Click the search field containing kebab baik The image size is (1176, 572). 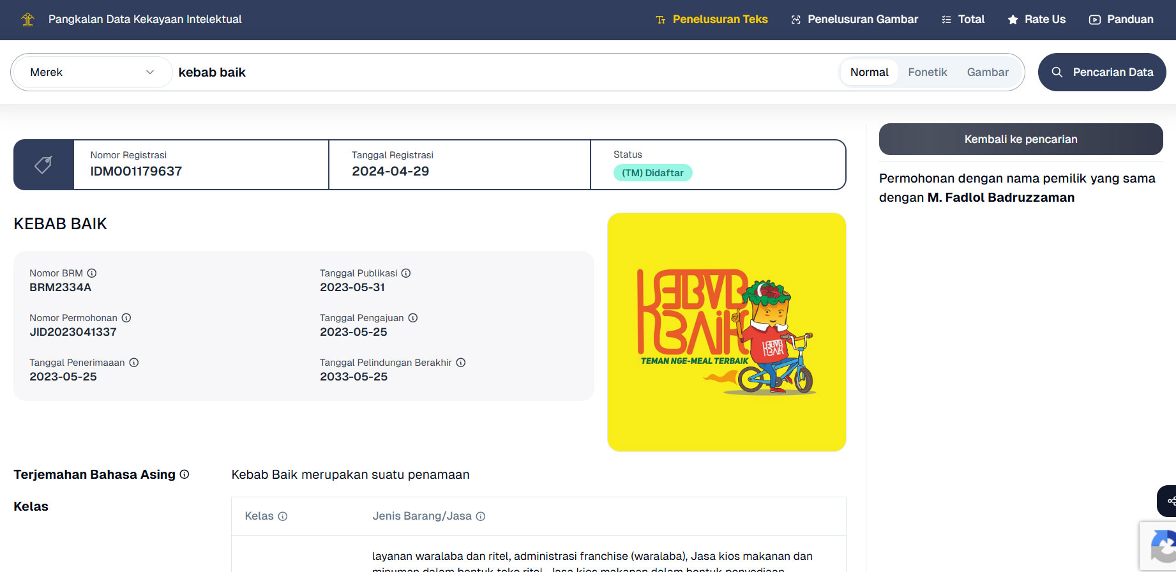click(504, 72)
